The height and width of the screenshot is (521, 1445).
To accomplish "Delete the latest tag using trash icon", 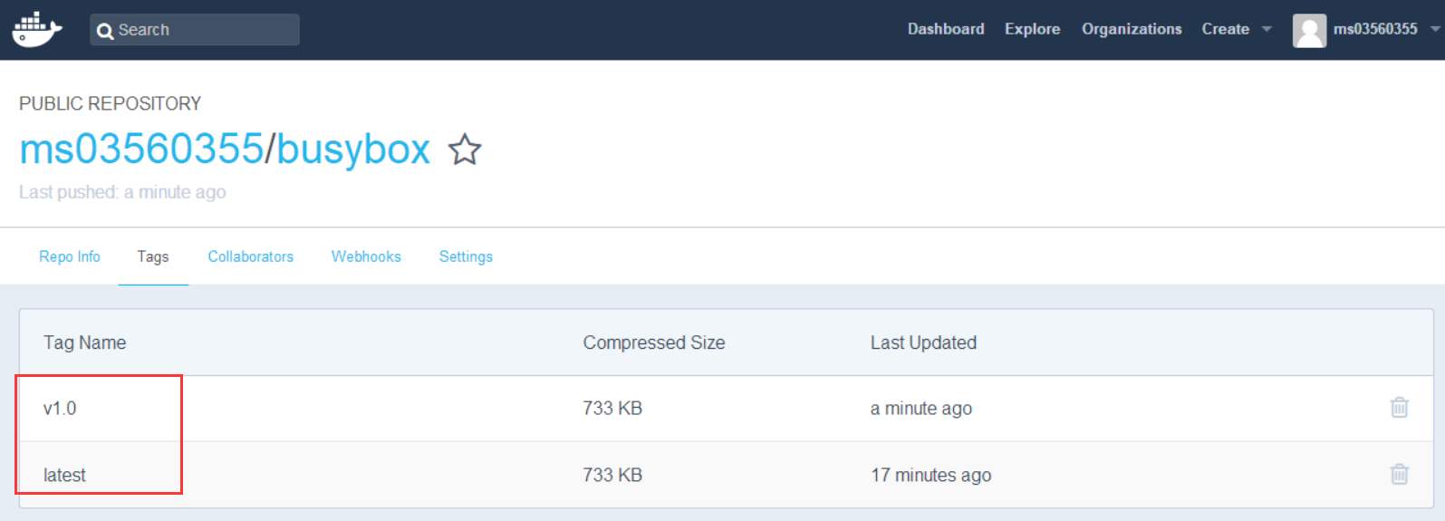I will coord(1399,474).
